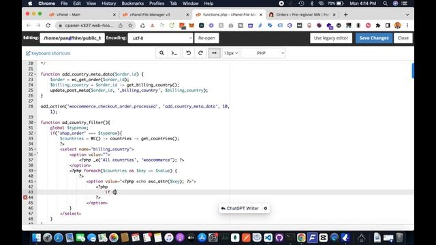436x245 pixels.
Task: Bookmark this page with star icon
Action: coord(130,26)
